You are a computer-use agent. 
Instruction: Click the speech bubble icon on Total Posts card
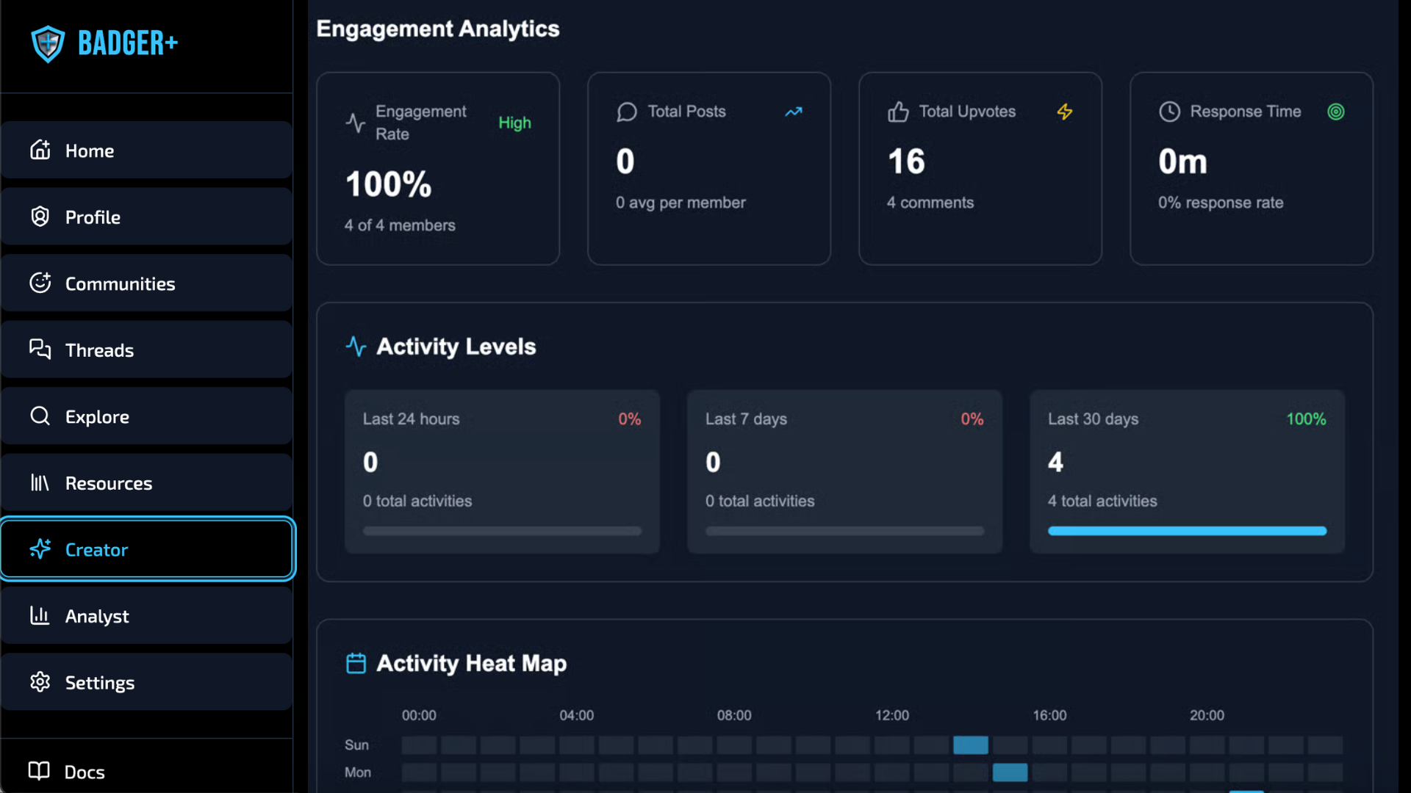[626, 112]
